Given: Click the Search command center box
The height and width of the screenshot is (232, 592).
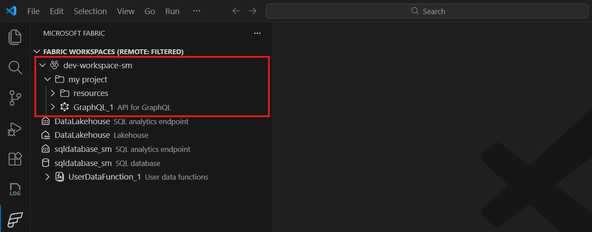Looking at the screenshot, I should coord(428,11).
